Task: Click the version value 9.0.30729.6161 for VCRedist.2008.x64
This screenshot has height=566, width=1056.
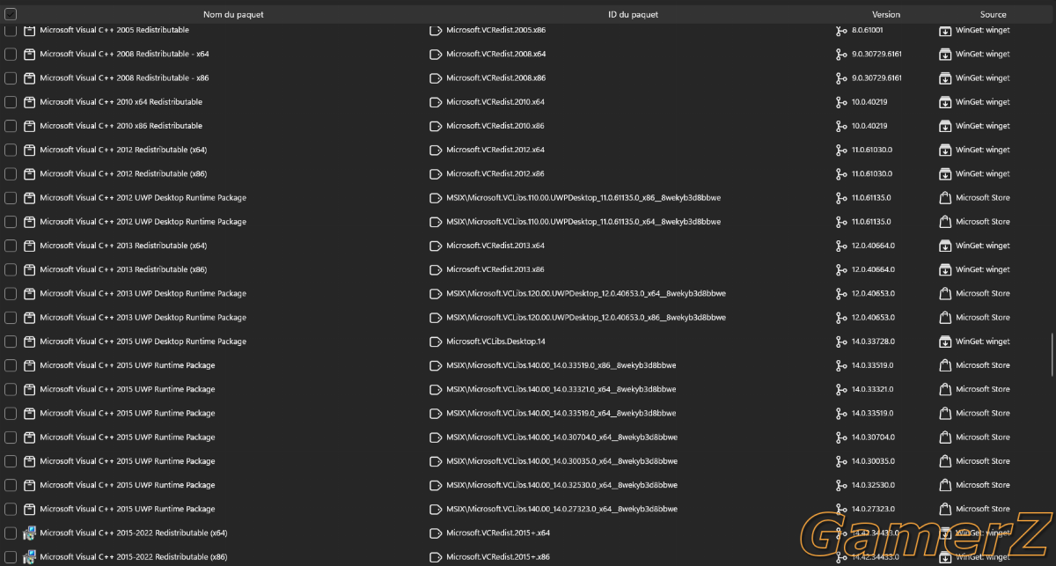Action: 876,54
